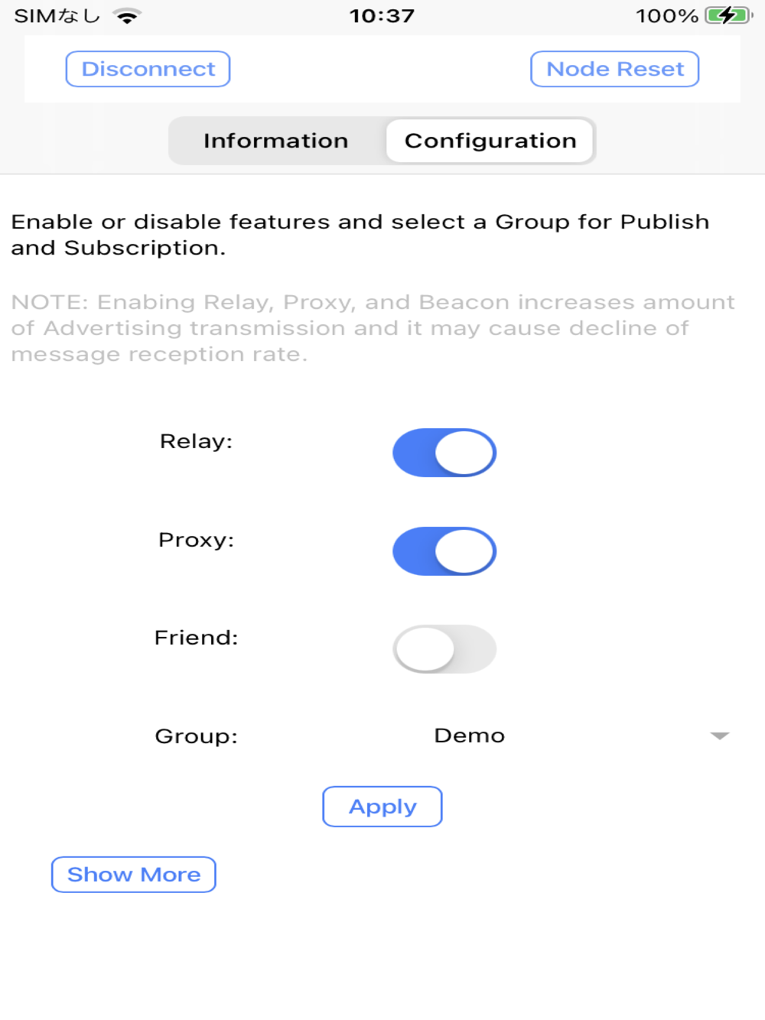Tap the gray NOTE warning text
This screenshot has height=1020, width=765.
pyautogui.click(x=373, y=328)
